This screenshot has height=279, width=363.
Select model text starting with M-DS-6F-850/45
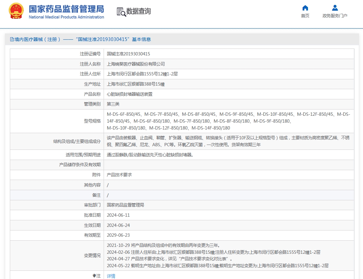pos(229,121)
